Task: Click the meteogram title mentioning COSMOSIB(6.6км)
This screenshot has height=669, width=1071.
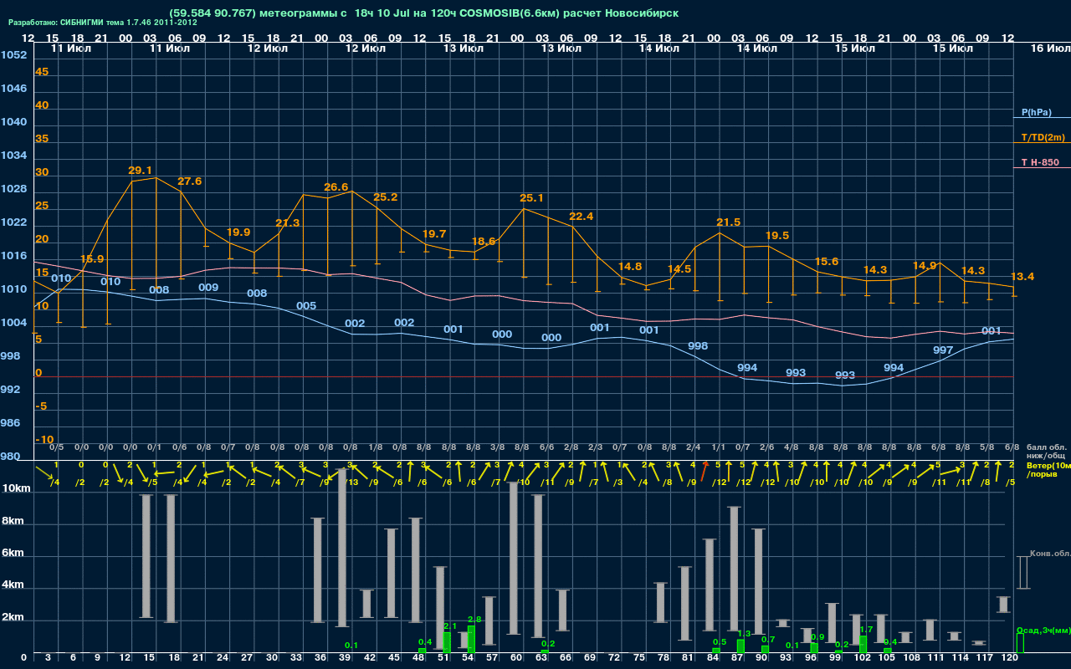Action: pyautogui.click(x=424, y=13)
